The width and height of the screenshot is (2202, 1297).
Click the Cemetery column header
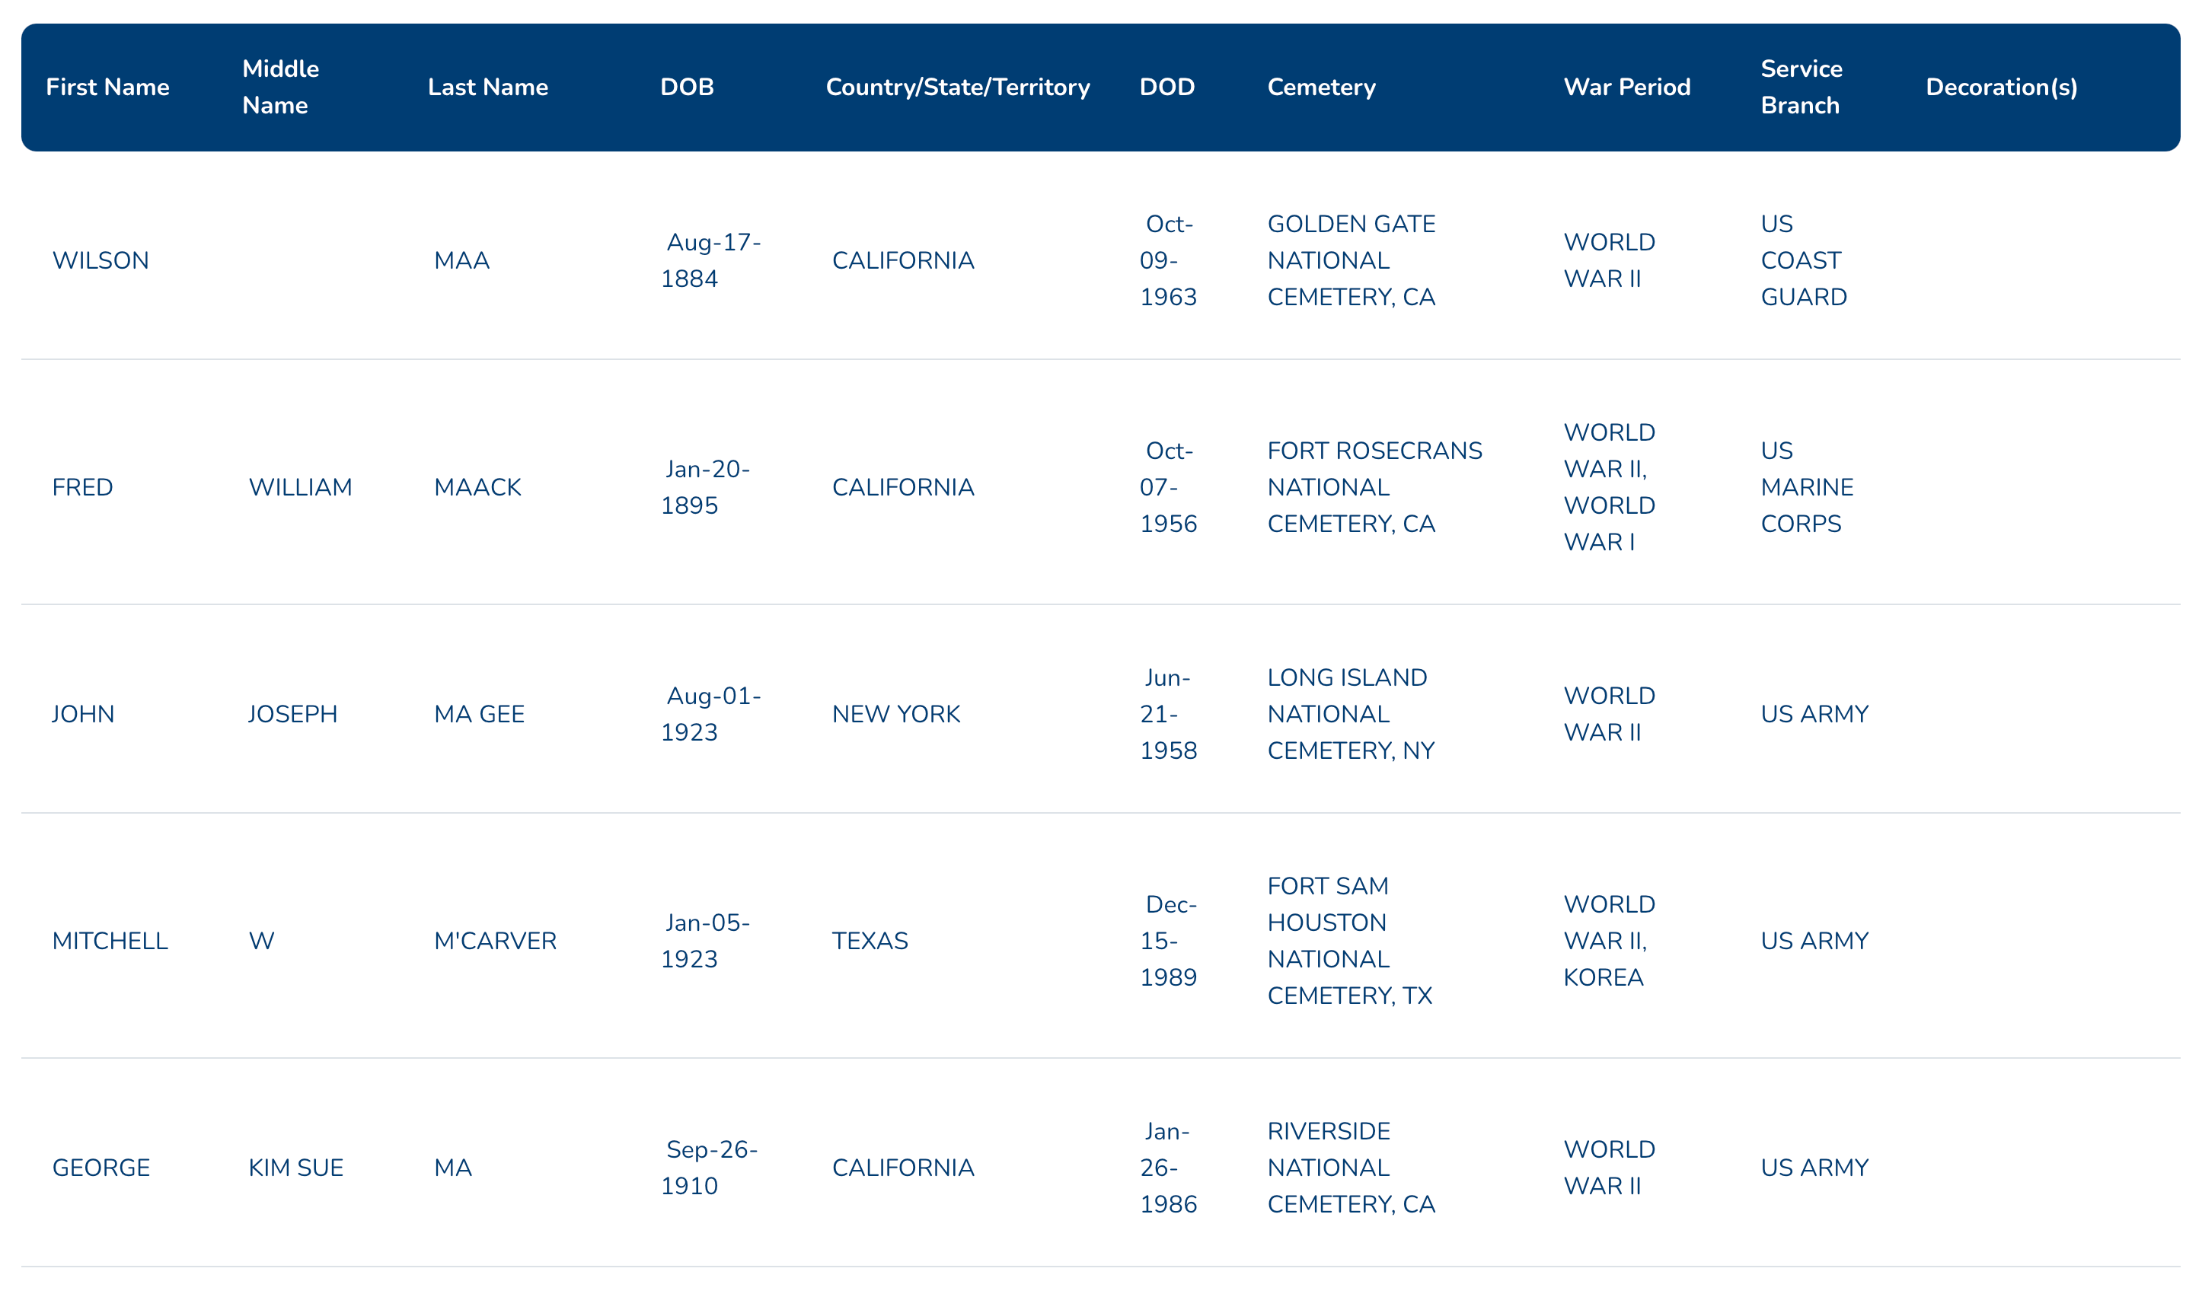pyautogui.click(x=1322, y=88)
